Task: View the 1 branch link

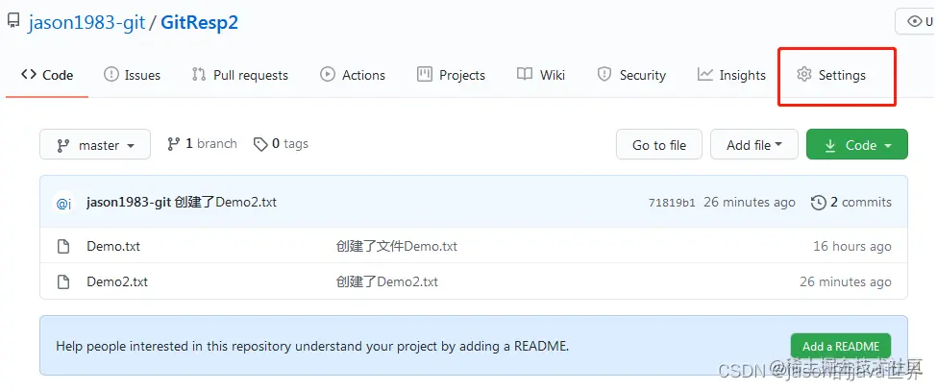Action: 202,144
